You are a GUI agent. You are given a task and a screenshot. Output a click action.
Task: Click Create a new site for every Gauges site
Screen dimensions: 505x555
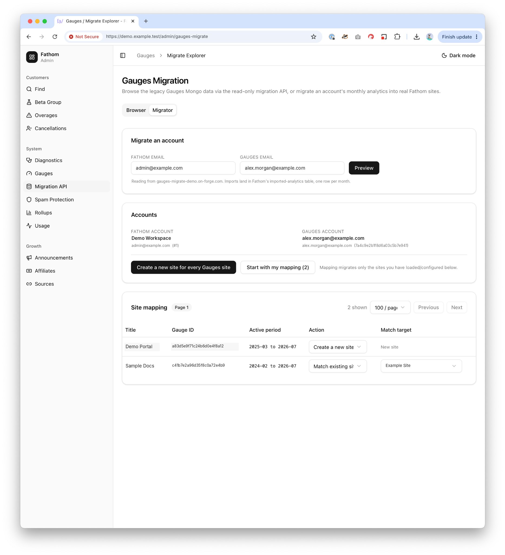pos(183,267)
